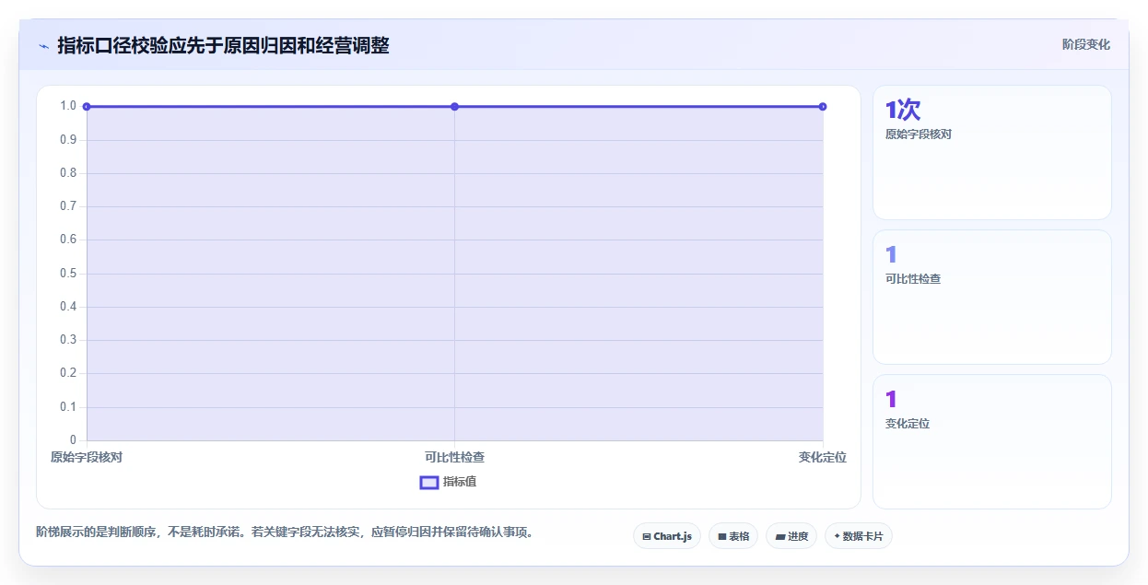Image resolution: width=1148 pixels, height=585 pixels.
Task: Click the 阶段变化 label in header
Action: (x=1086, y=44)
